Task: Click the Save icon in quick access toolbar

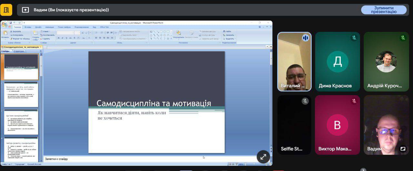Action: (11, 23)
